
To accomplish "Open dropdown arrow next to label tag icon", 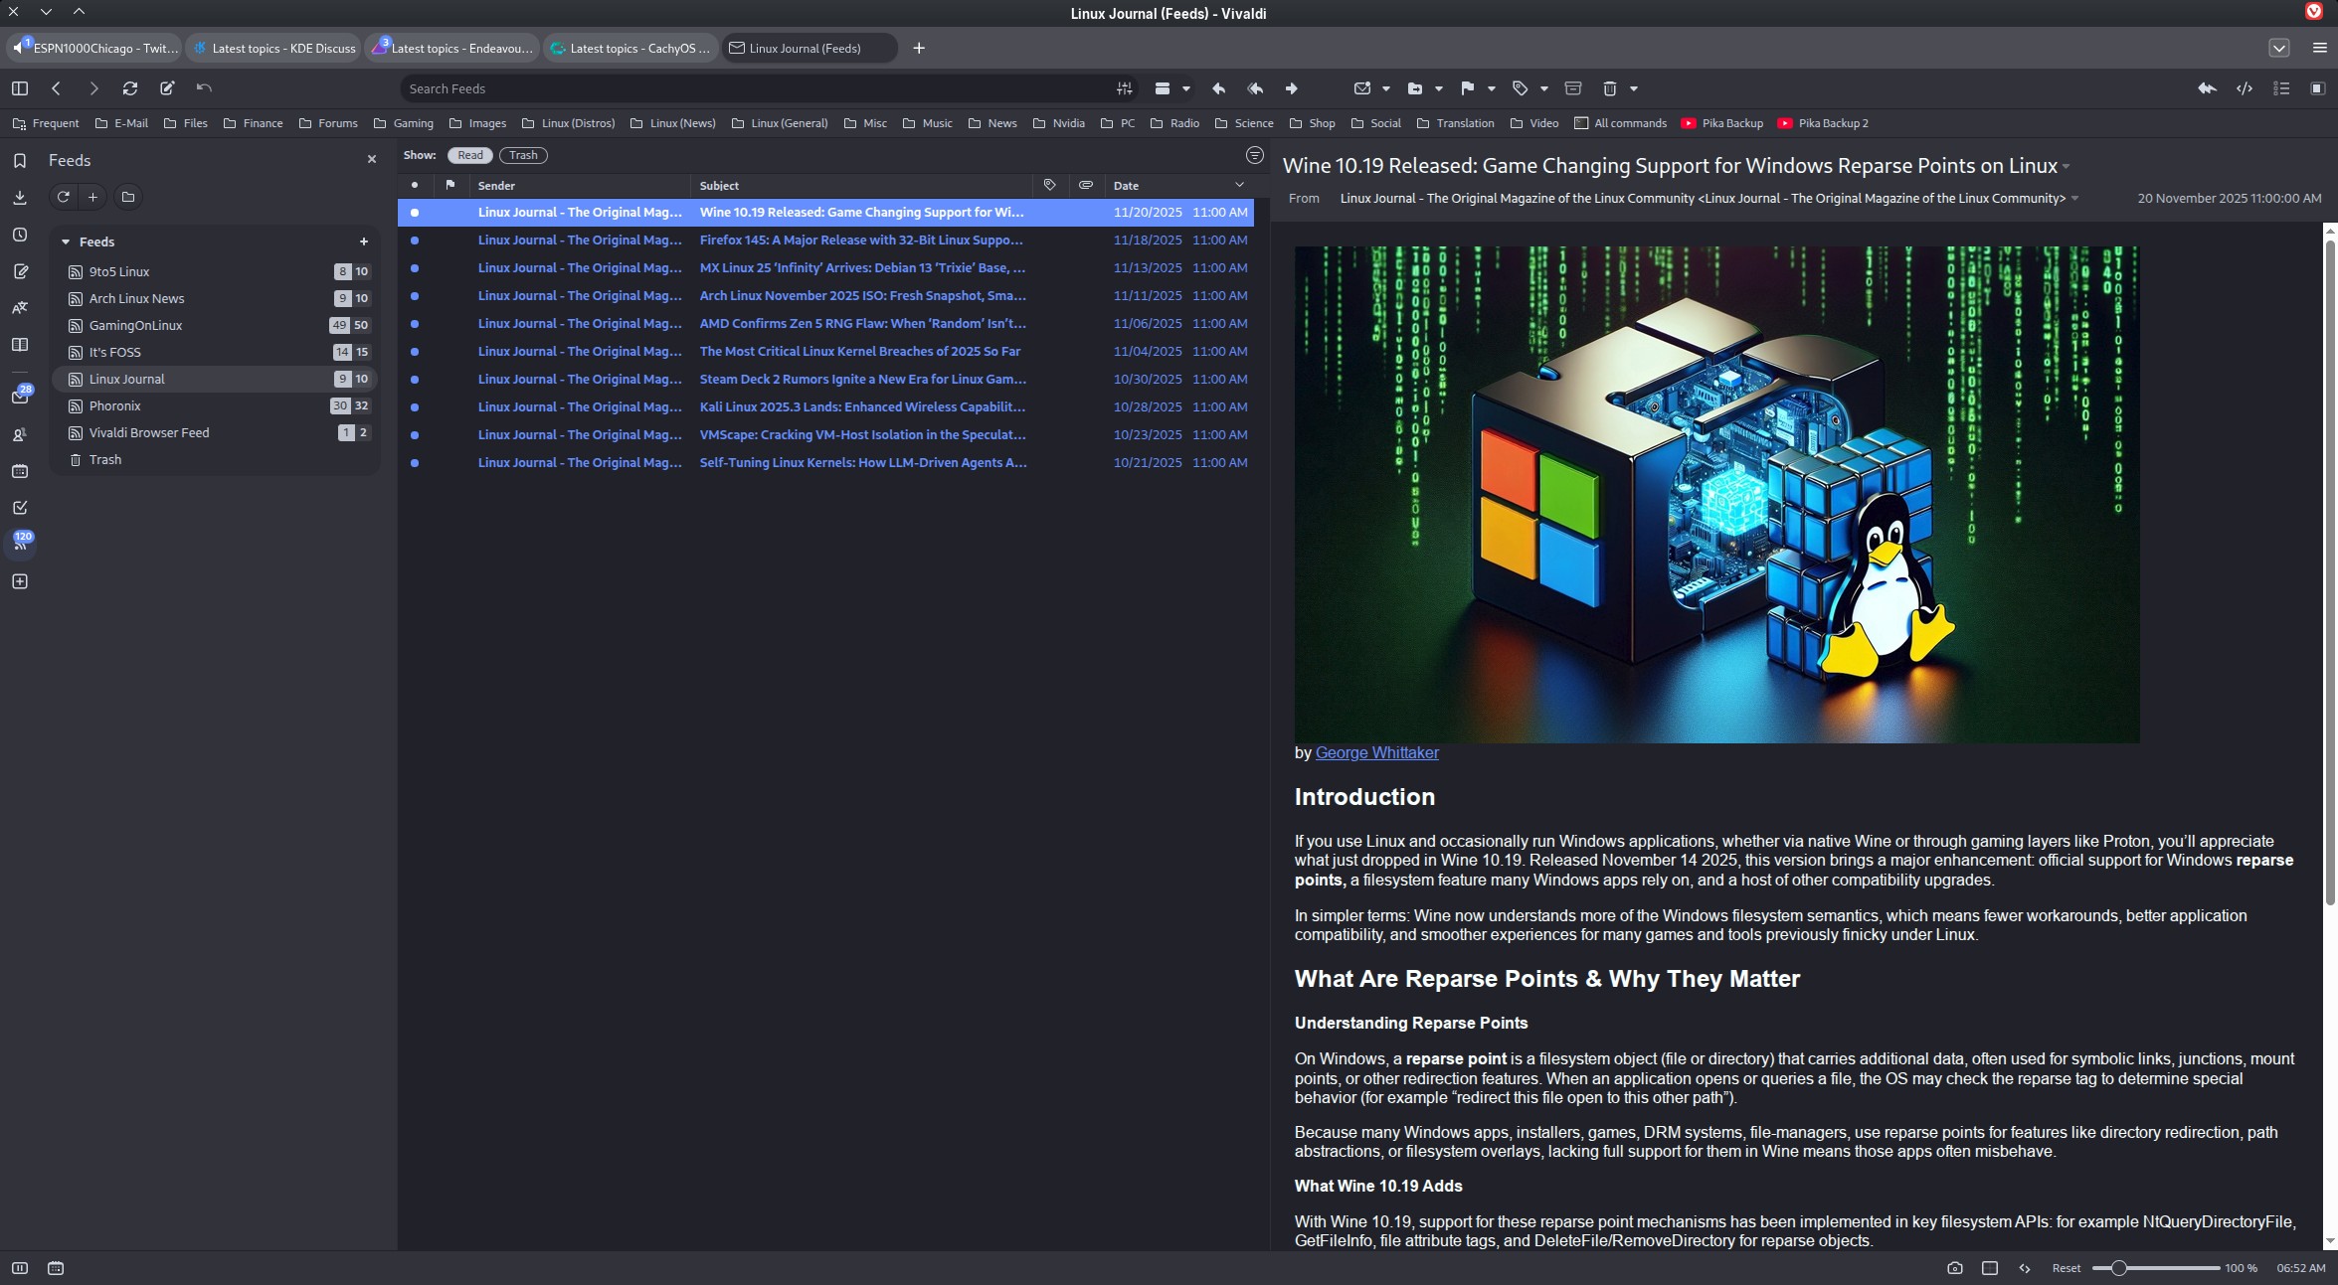I will 1543,89.
